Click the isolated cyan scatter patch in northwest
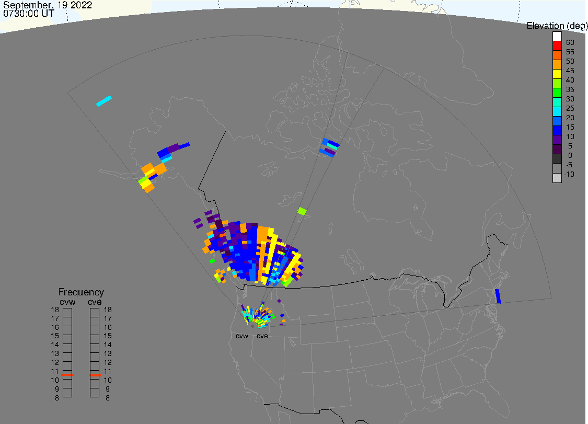The height and width of the screenshot is (424, 588). point(104,101)
